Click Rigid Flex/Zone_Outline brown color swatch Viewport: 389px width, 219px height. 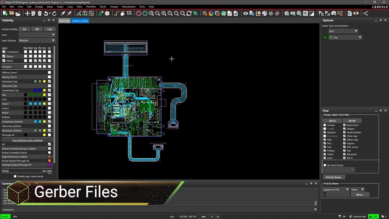(50, 157)
